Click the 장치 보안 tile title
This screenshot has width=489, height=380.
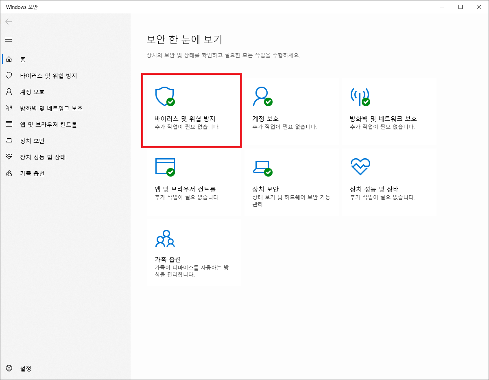tap(265, 189)
